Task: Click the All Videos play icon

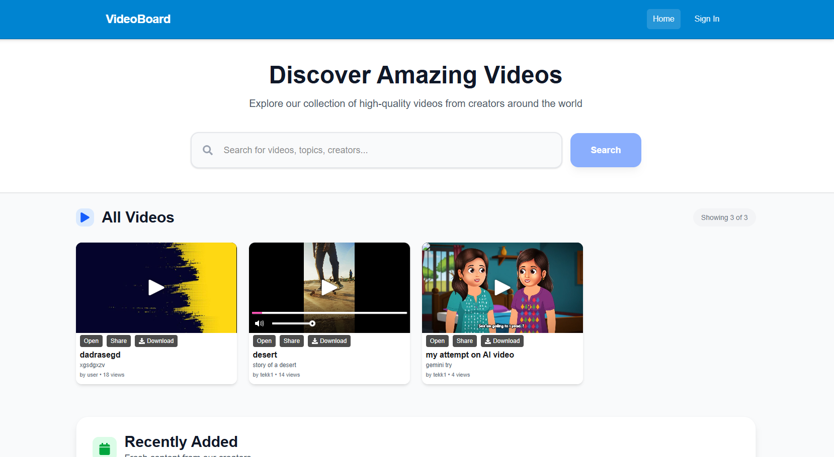Action: pyautogui.click(x=85, y=217)
